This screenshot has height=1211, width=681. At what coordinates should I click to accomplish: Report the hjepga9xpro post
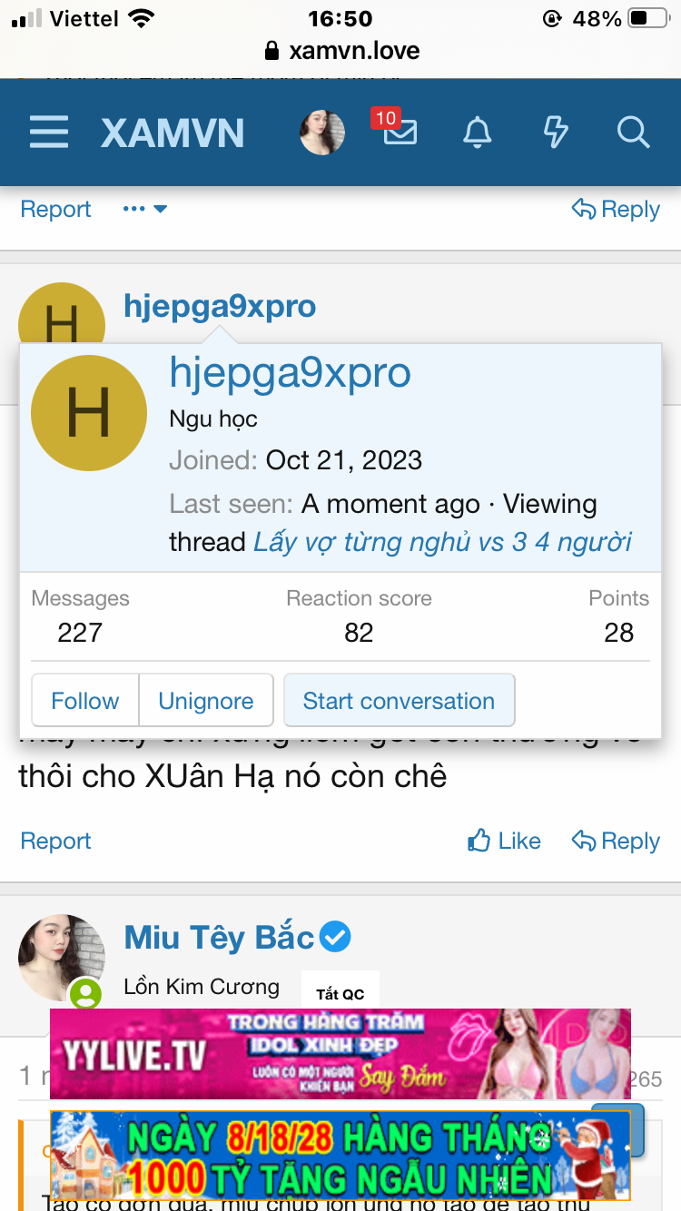[55, 842]
